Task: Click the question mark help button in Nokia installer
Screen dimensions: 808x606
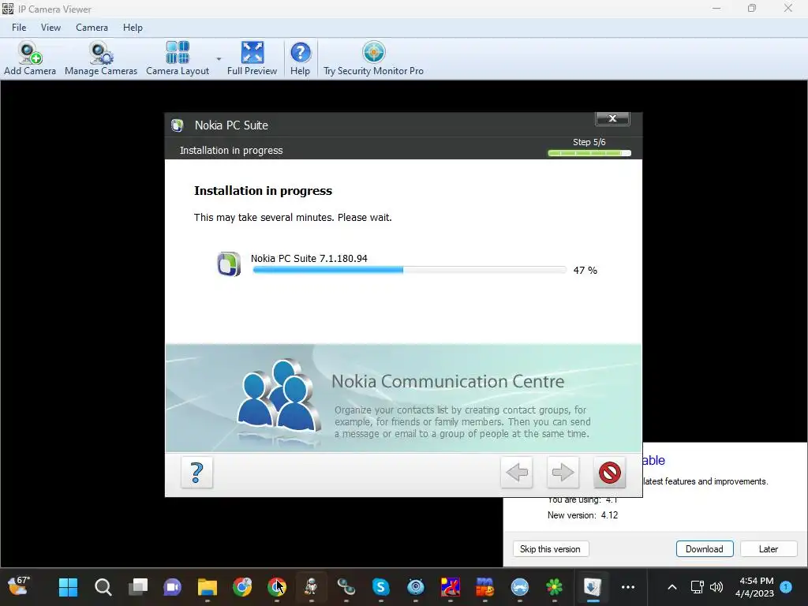Action: (196, 473)
